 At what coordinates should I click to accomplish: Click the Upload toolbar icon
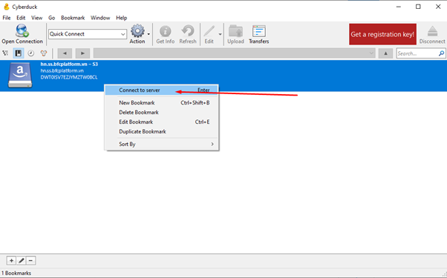(236, 31)
